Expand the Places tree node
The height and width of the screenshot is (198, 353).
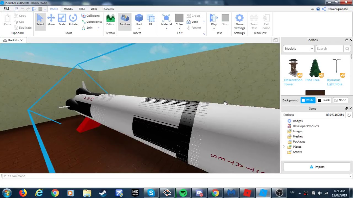pyautogui.click(x=284, y=147)
